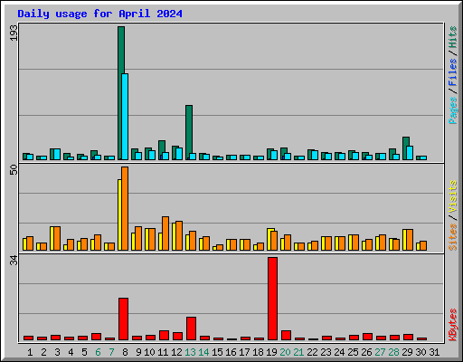Click the yellow Visits legend label
Screen dimensions: 463x362
click(x=453, y=196)
